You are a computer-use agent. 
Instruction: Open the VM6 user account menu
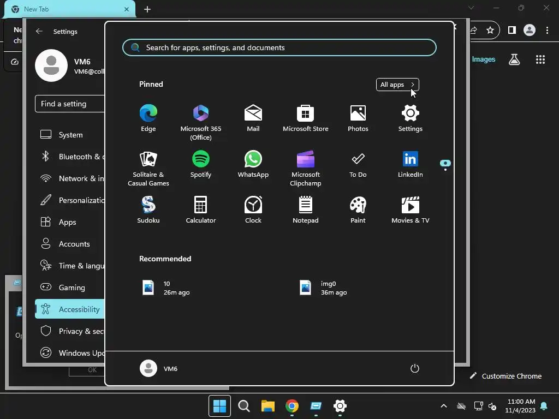pyautogui.click(x=159, y=368)
